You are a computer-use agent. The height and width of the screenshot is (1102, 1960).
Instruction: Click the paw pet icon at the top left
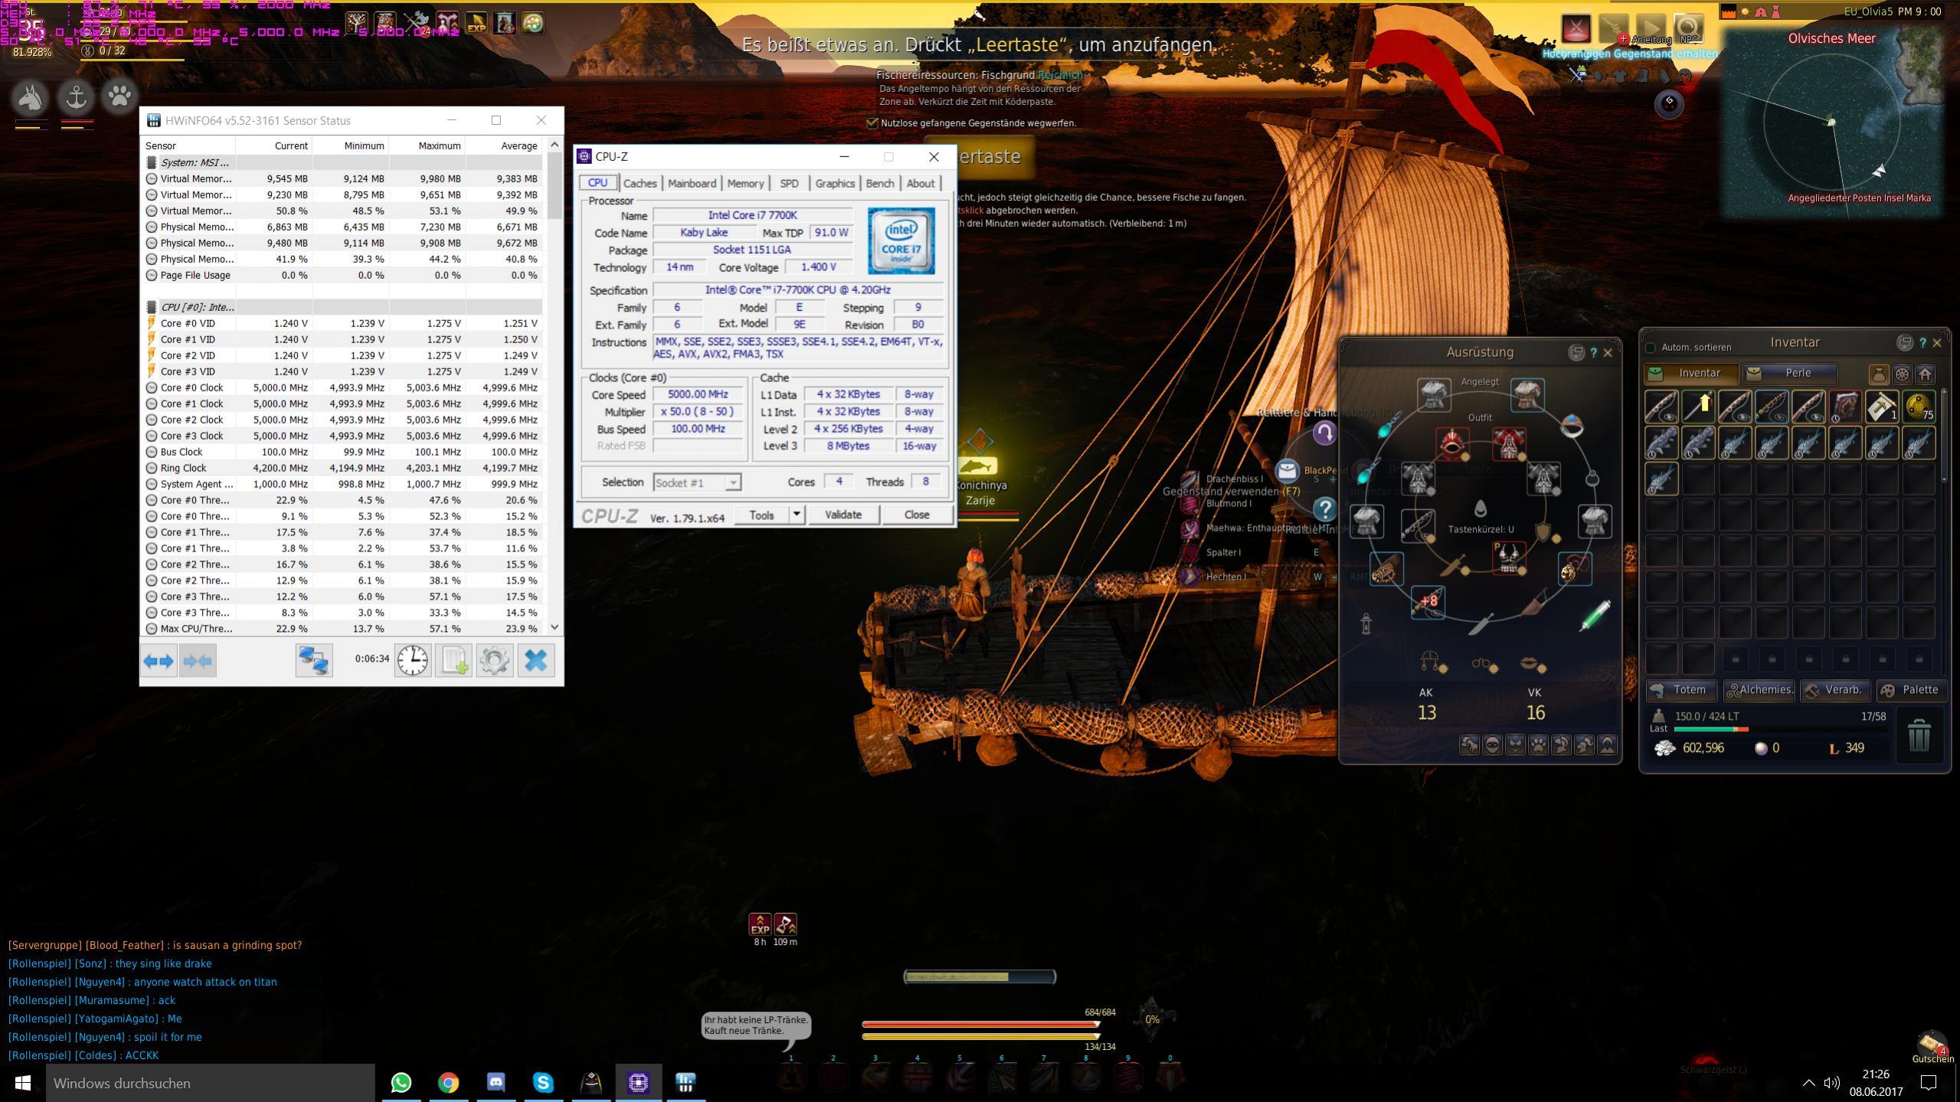(119, 97)
